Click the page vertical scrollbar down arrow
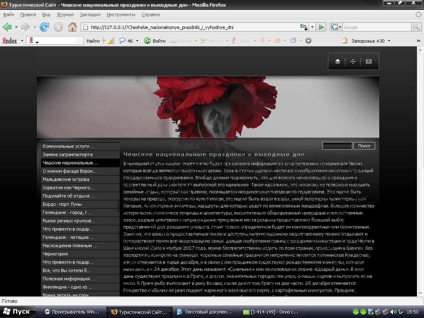The width and height of the screenshot is (424, 318). [421, 293]
